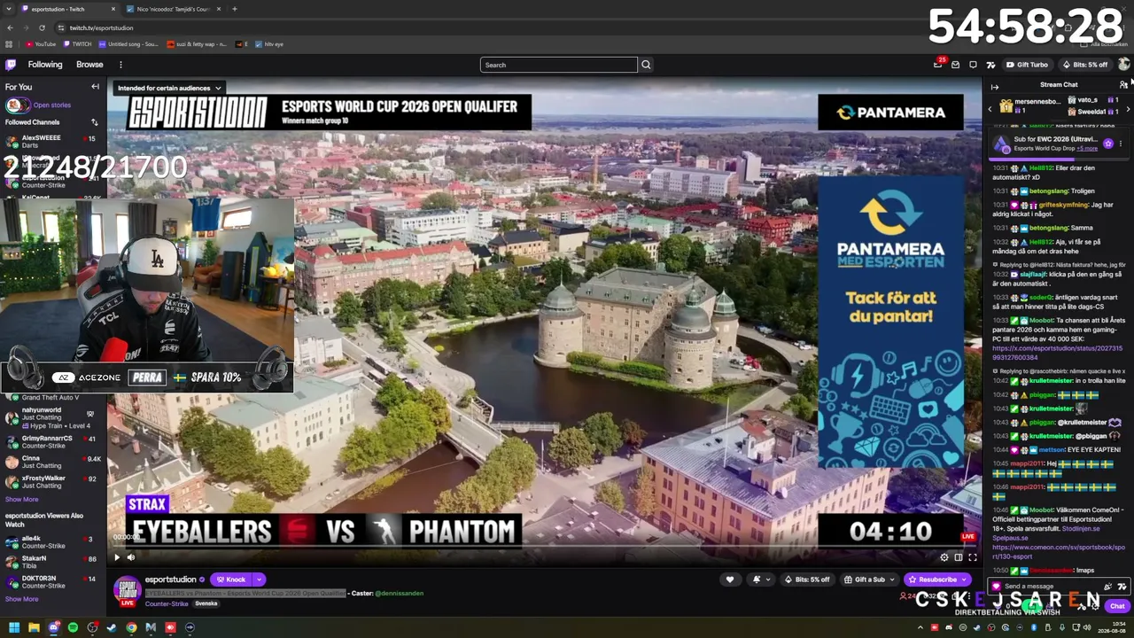Sort the Followed Channels list
The width and height of the screenshot is (1134, 638).
point(95,122)
